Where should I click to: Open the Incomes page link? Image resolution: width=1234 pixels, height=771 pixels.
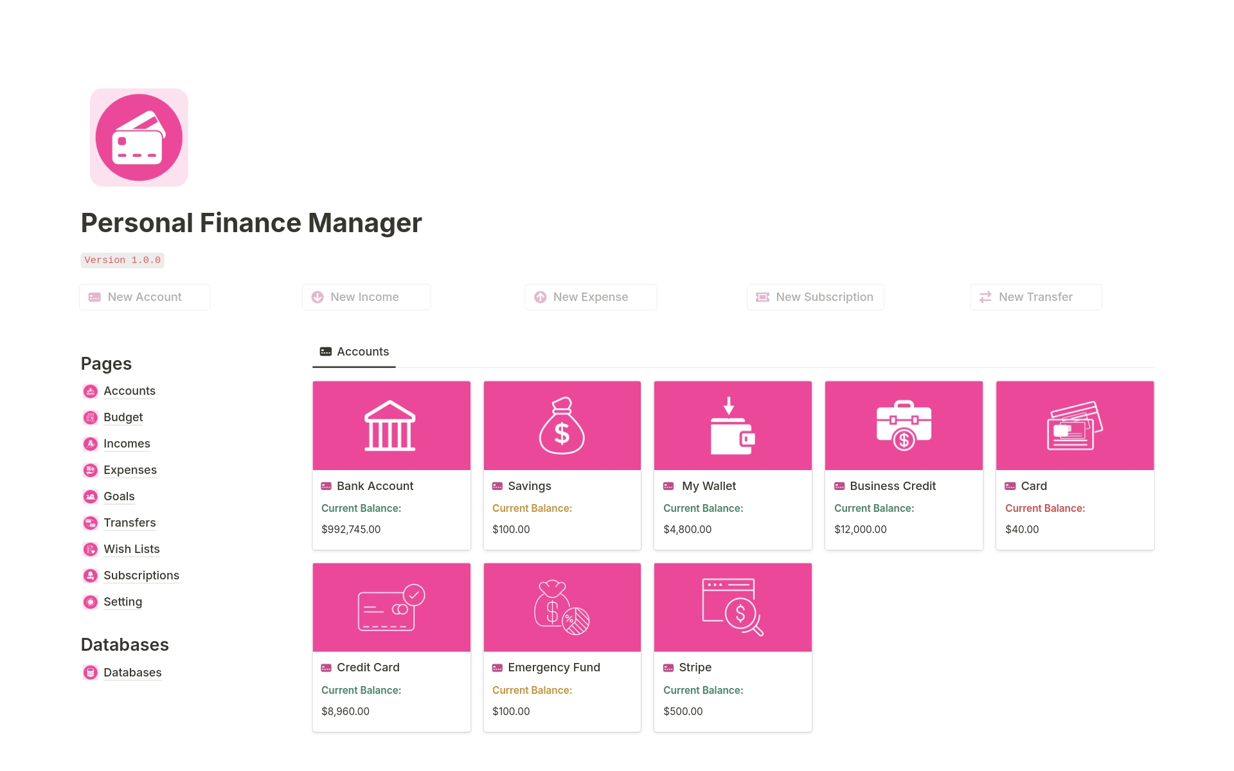[x=127, y=444]
